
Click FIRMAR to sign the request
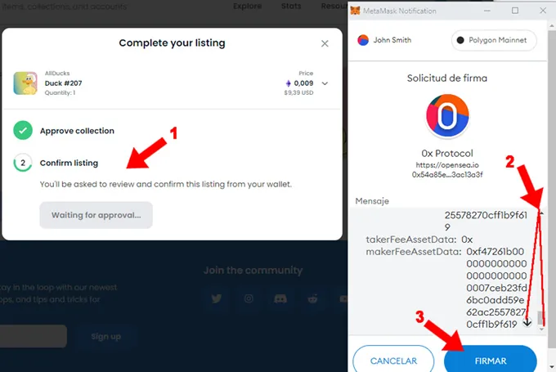click(x=490, y=361)
